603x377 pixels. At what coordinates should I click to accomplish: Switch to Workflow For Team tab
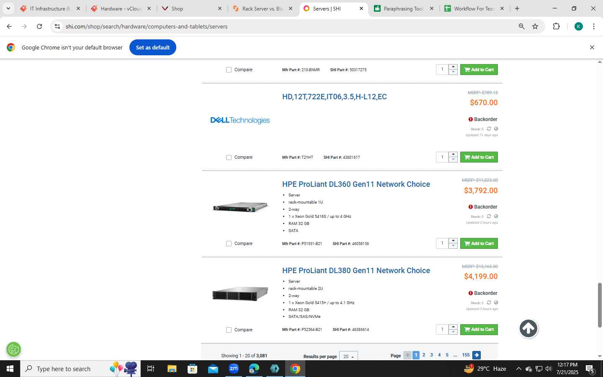474,8
